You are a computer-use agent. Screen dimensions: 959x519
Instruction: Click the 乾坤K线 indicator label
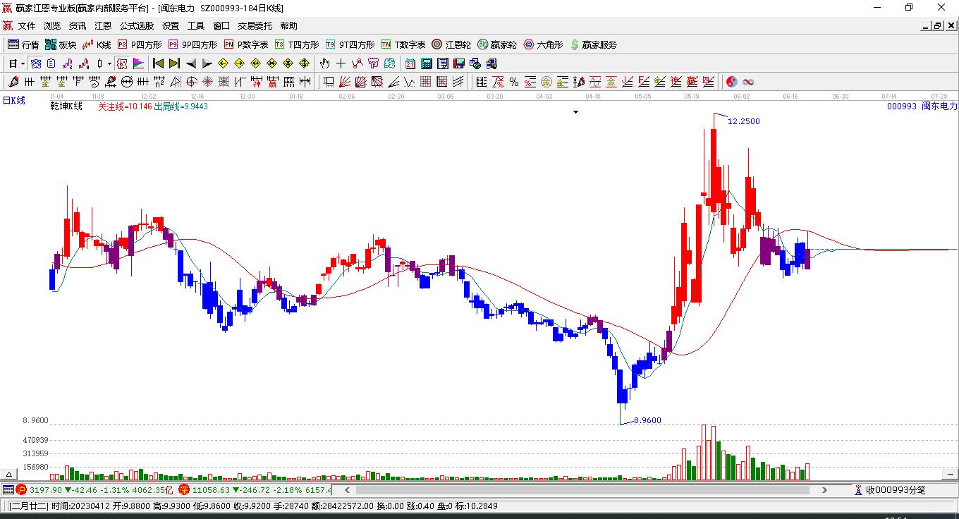[66, 106]
